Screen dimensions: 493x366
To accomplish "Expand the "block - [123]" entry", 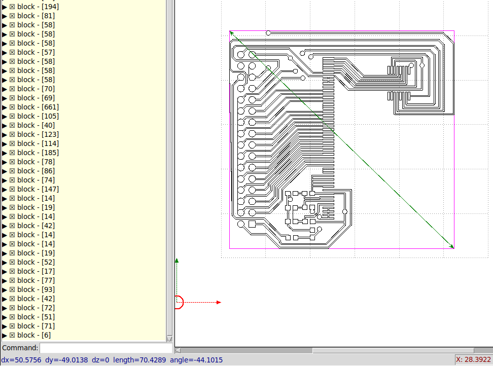I will [x=4, y=134].
